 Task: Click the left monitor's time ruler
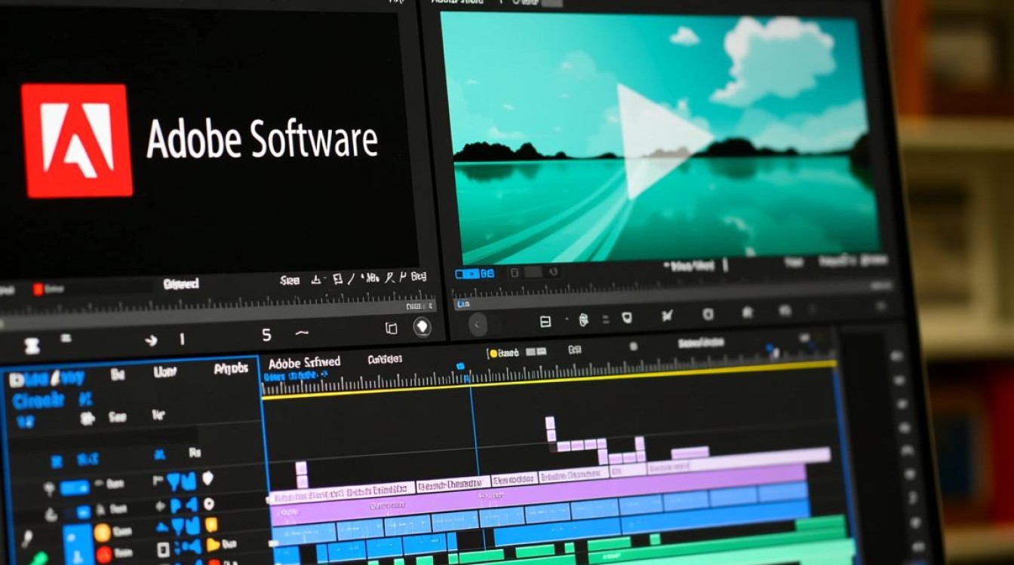click(x=217, y=304)
